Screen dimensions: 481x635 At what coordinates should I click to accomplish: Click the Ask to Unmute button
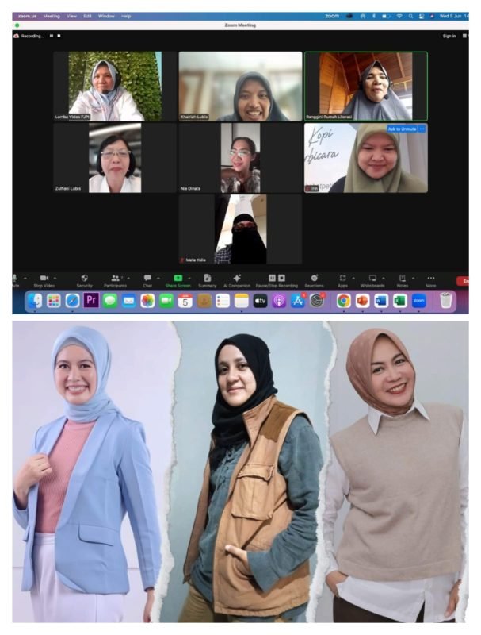402,129
